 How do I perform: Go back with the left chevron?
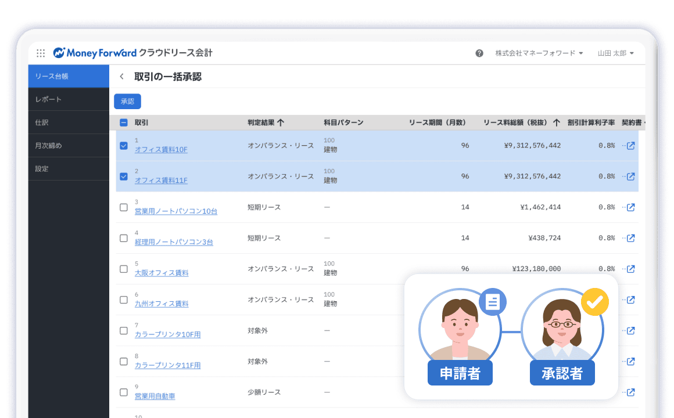tap(122, 77)
